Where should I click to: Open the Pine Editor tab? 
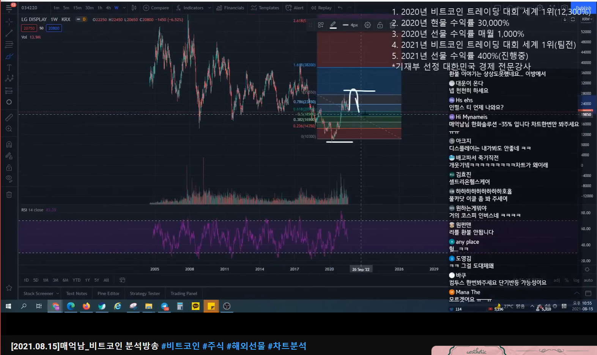coord(109,294)
